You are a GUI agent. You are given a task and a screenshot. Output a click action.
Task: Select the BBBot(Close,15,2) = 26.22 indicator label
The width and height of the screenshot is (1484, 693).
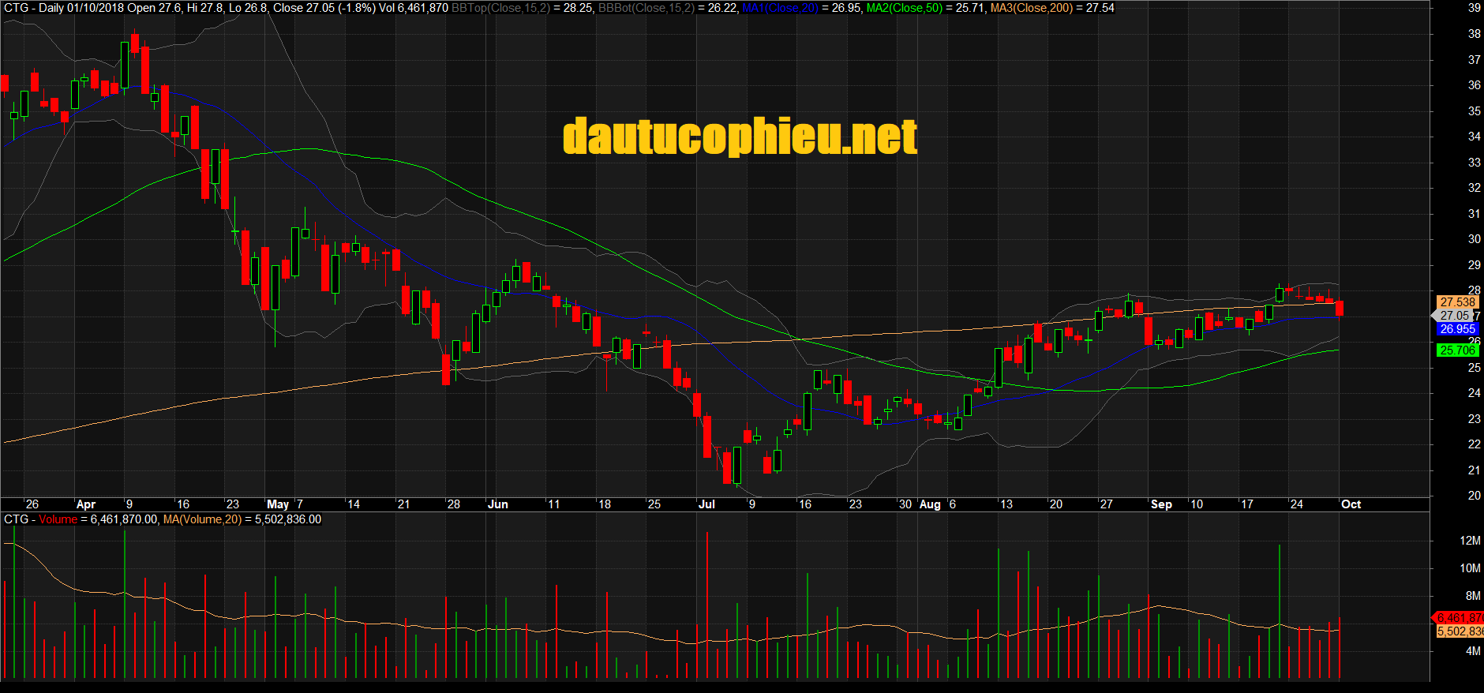(x=668, y=8)
